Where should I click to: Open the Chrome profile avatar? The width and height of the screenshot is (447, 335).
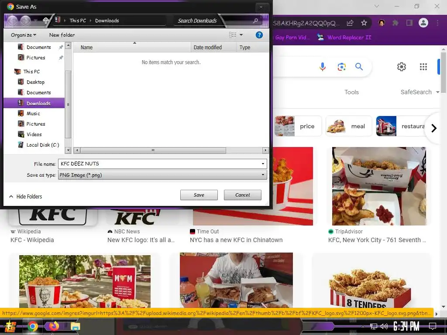[x=423, y=23]
